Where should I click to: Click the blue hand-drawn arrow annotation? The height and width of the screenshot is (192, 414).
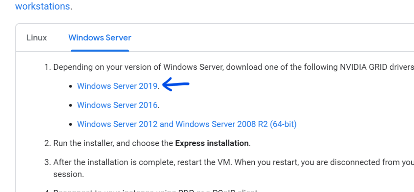(176, 84)
